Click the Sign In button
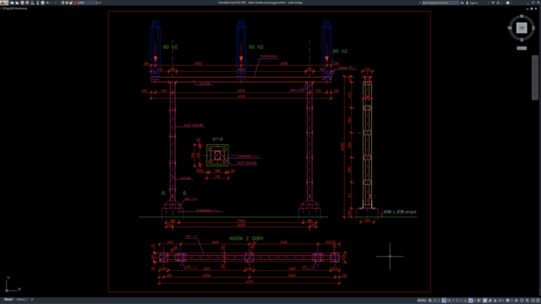Viewport: 541px width, 304px height. 473,3
